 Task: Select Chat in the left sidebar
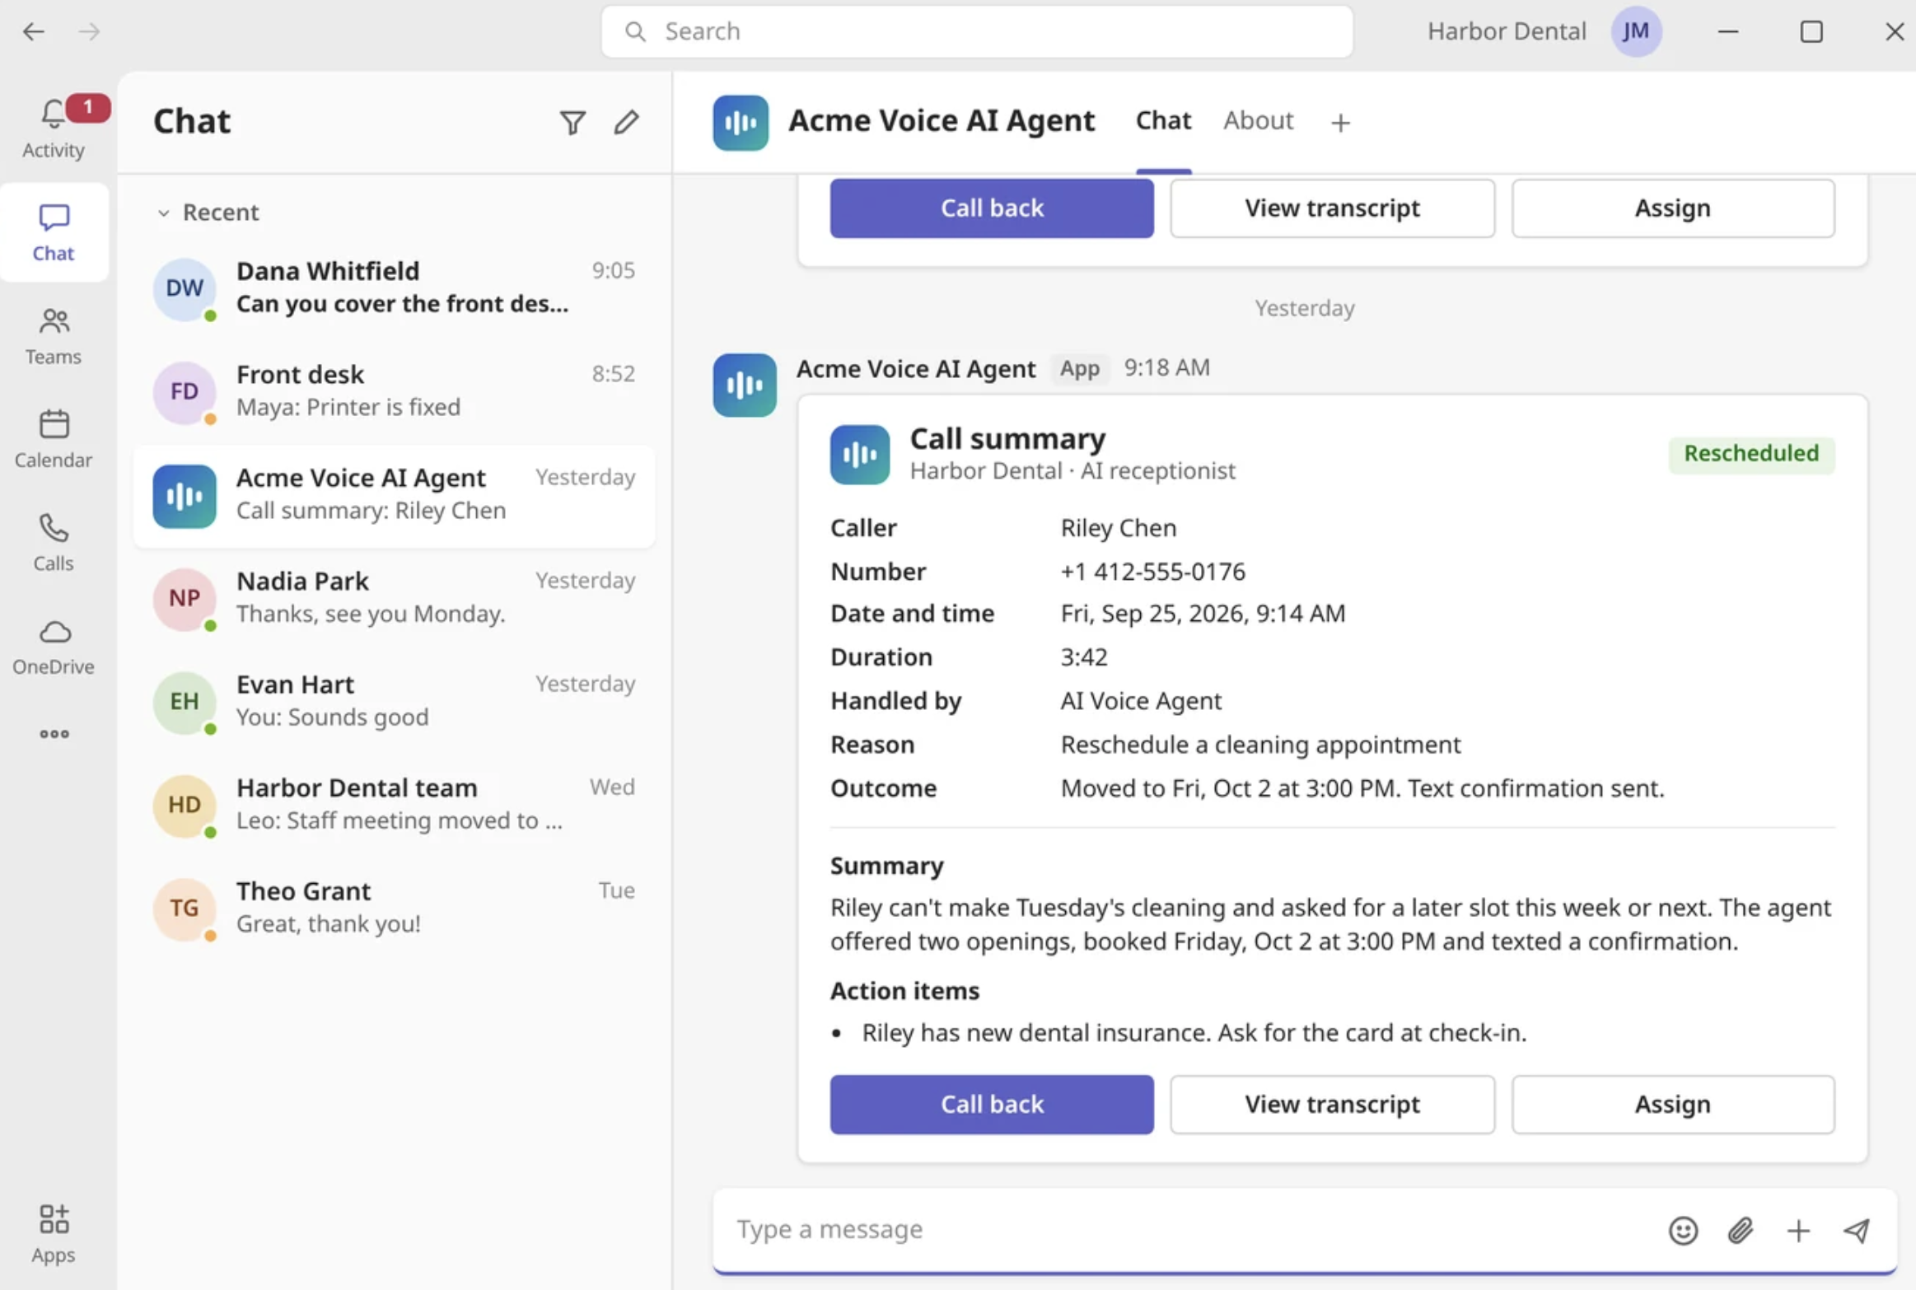[x=54, y=232]
